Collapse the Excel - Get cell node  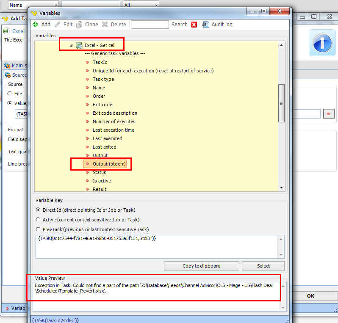pyautogui.click(x=71, y=45)
